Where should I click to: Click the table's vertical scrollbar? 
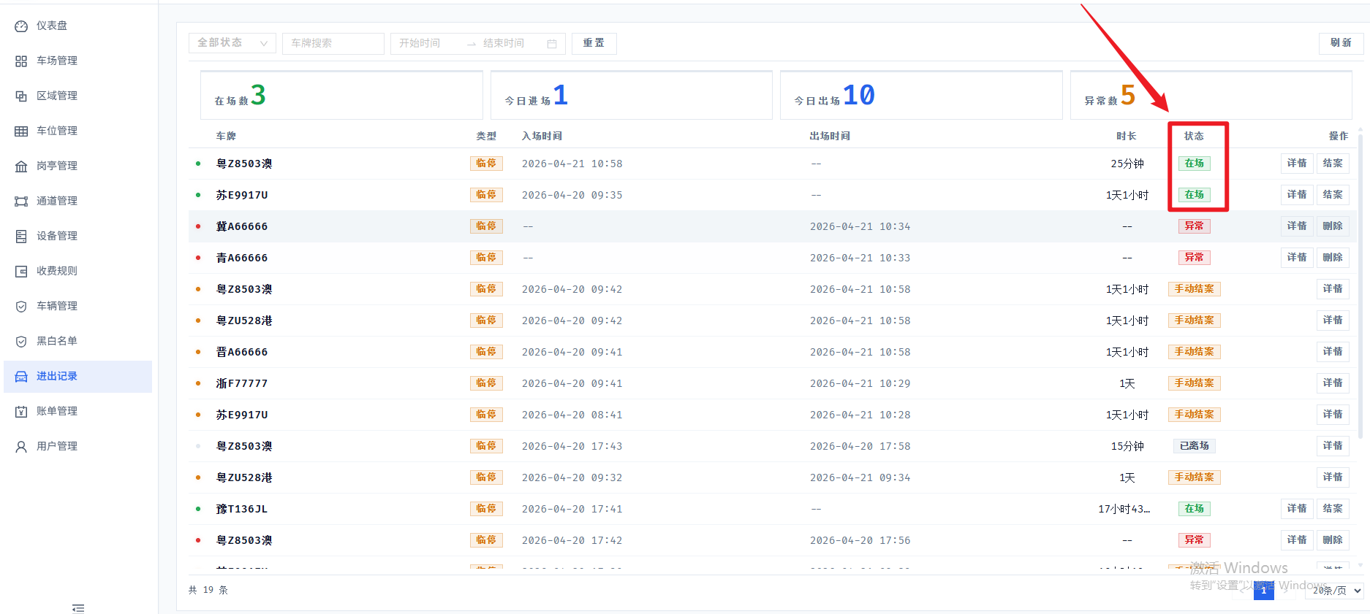click(1360, 292)
